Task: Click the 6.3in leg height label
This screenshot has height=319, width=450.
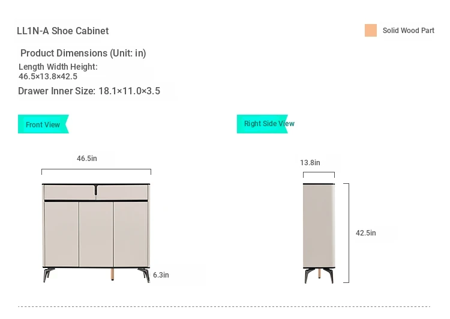Action: click(161, 275)
